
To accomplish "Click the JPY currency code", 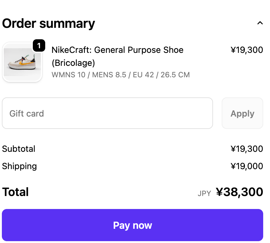I will point(204,194).
